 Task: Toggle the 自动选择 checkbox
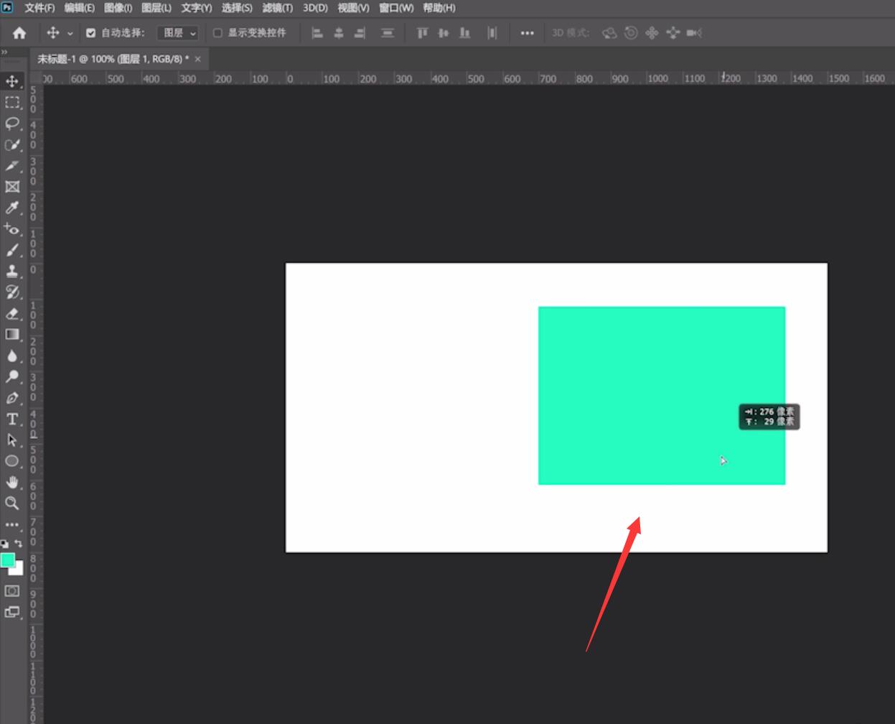tap(90, 33)
